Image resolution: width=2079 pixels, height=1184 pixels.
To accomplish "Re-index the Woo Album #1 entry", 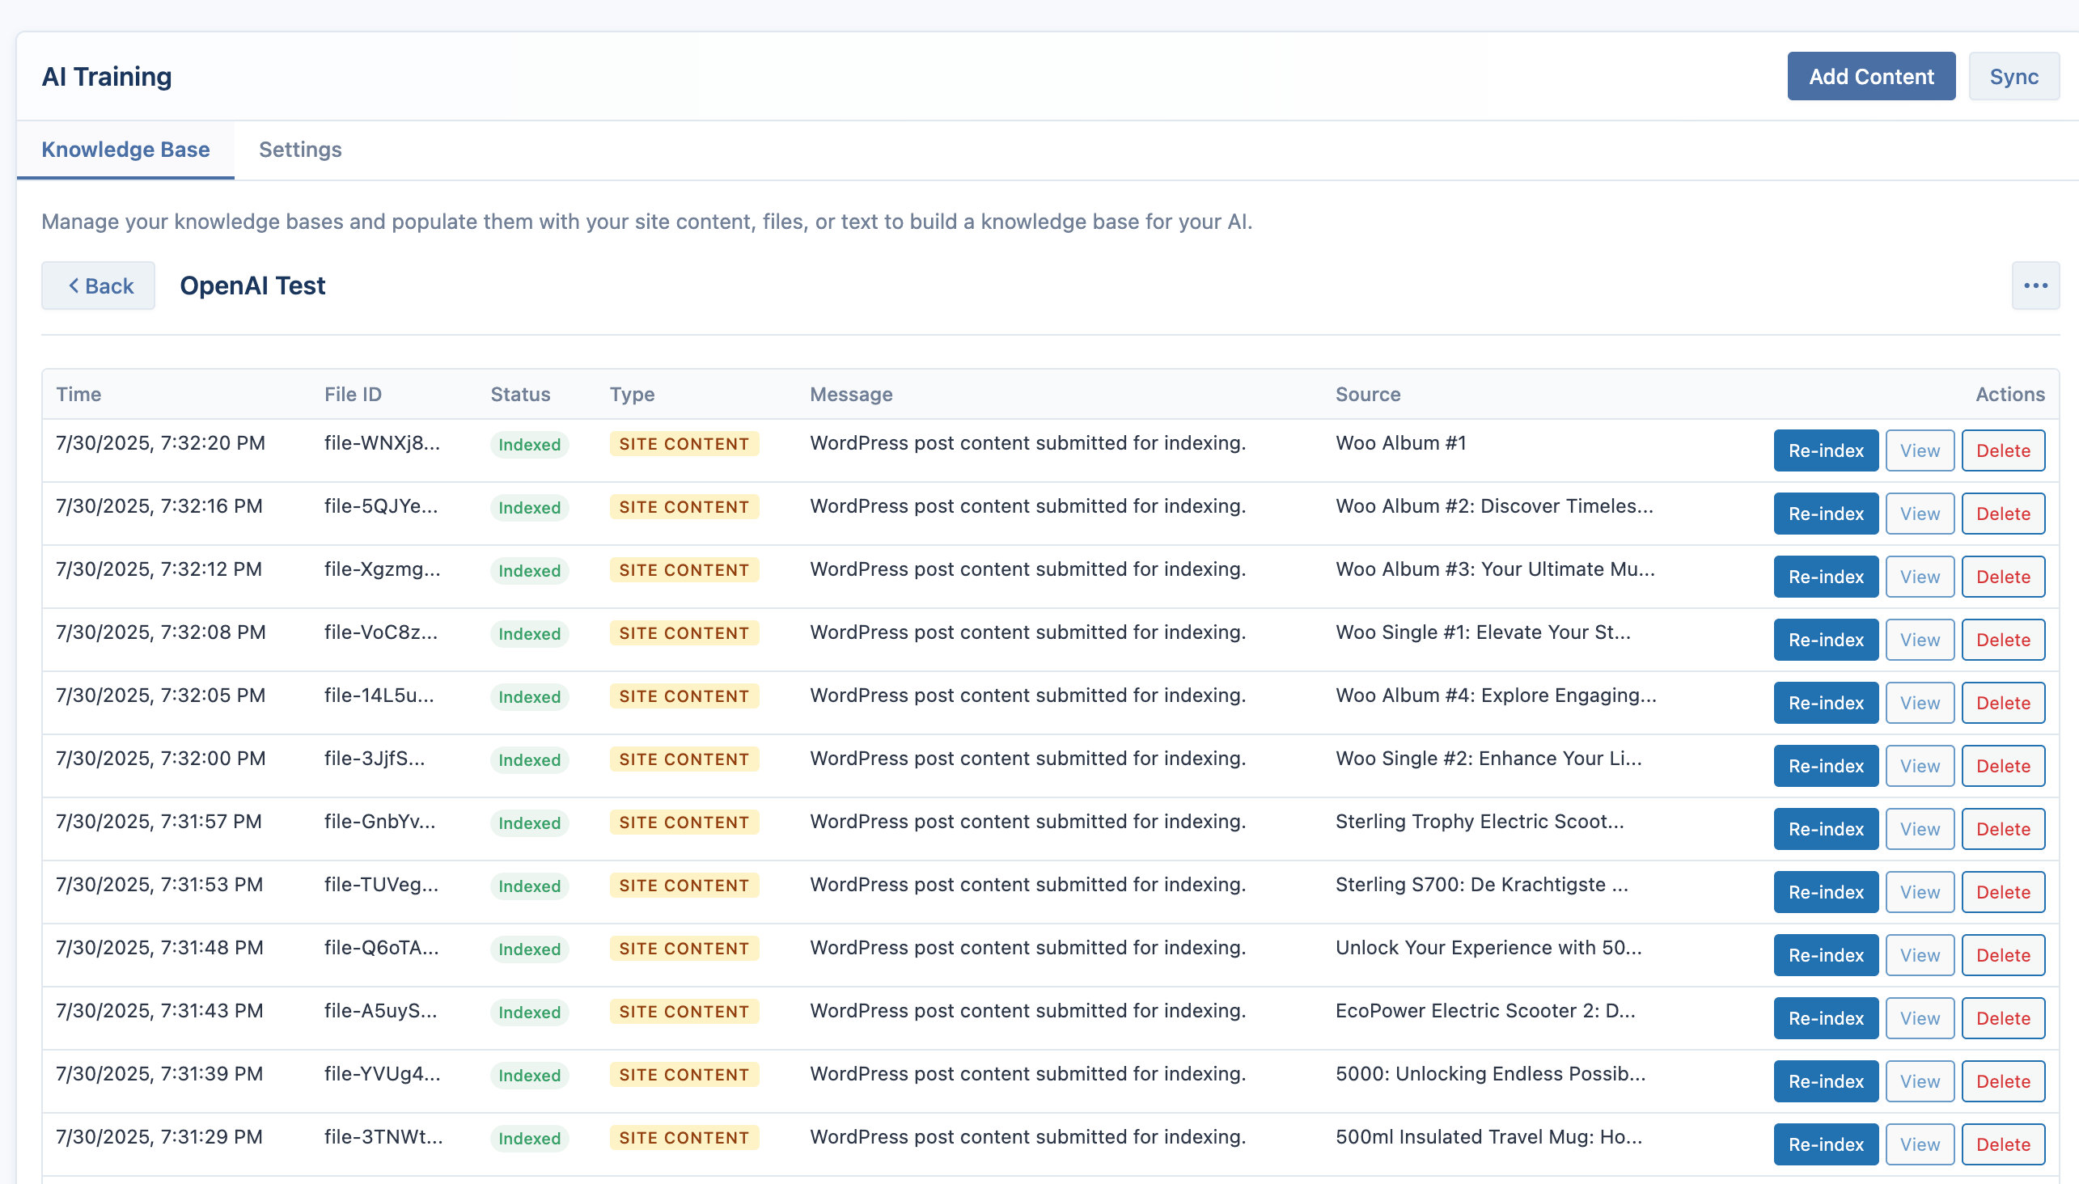I will (1826, 450).
